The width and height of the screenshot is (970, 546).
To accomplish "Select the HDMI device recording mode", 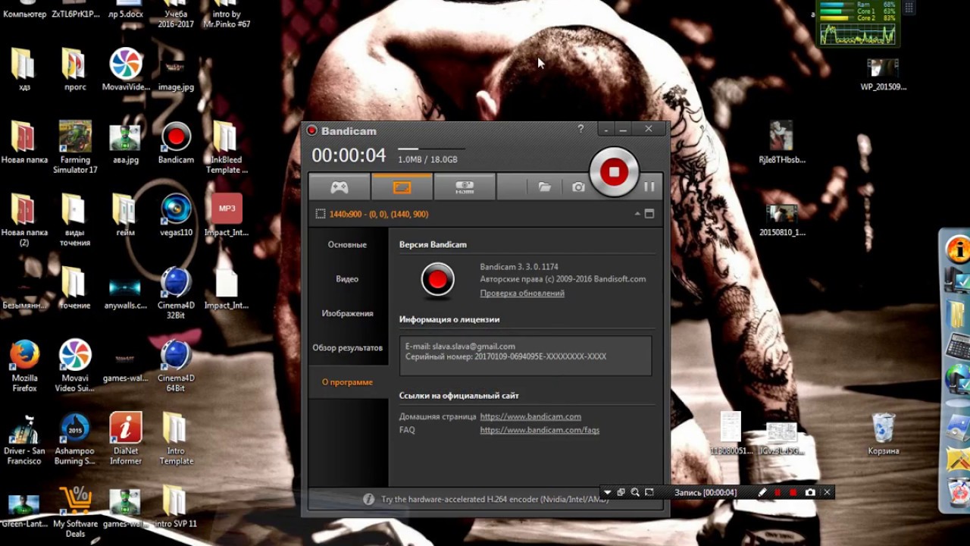I will coord(465,187).
